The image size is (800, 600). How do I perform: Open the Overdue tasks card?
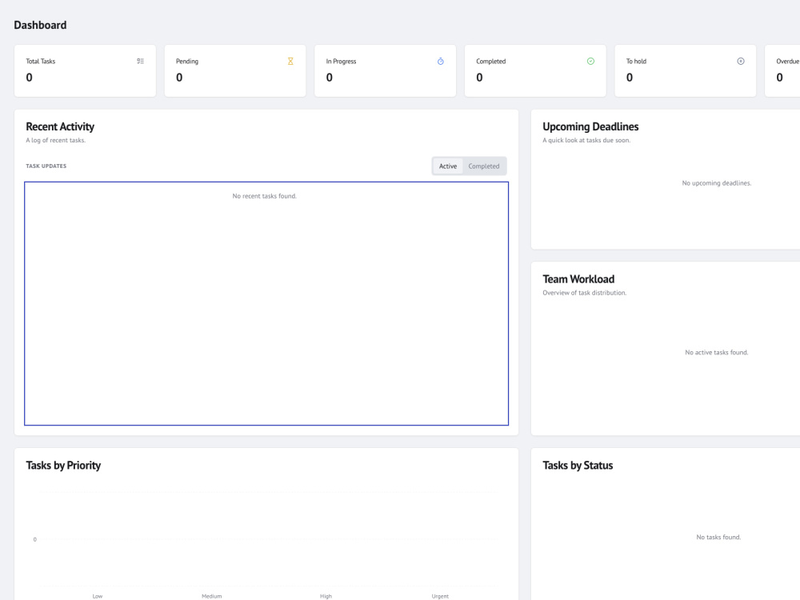tap(782, 70)
